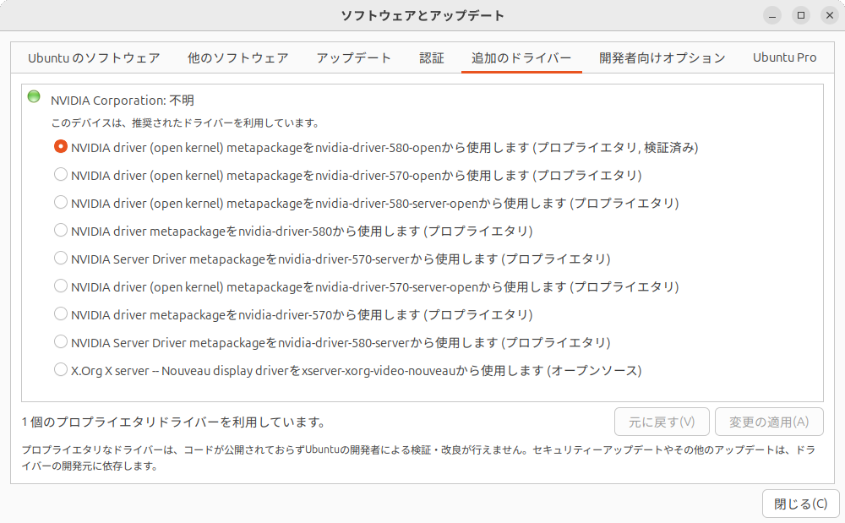Select the nvidia-driver-570-open driver
845x523 pixels.
point(60,174)
